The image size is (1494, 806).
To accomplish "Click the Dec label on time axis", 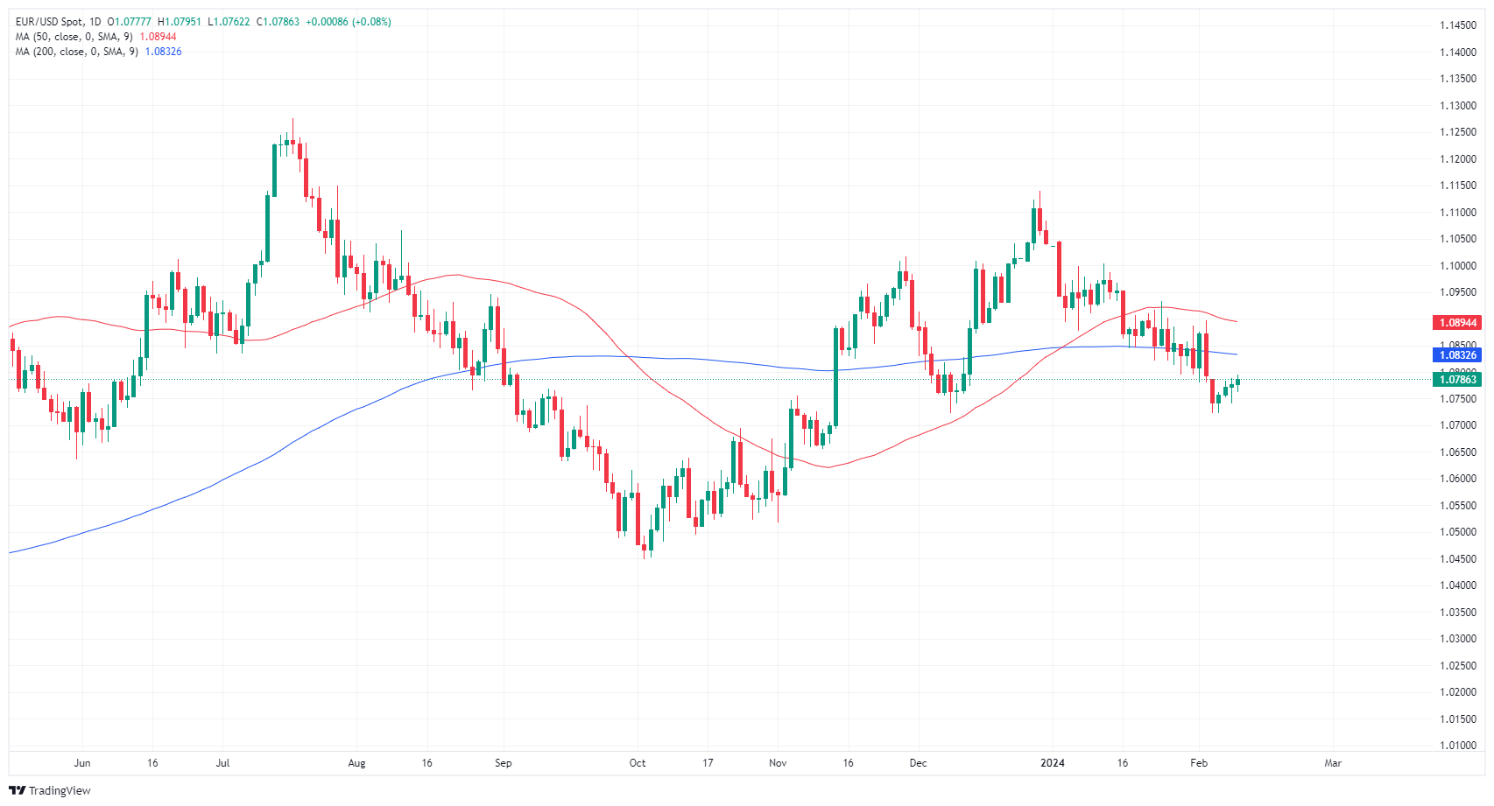I will (918, 763).
